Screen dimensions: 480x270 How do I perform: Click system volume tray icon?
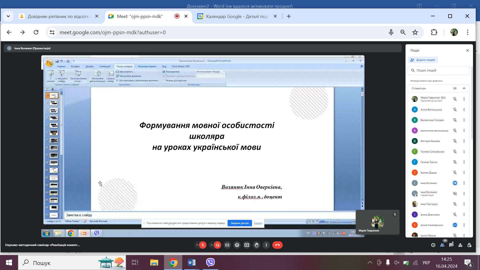point(396,262)
